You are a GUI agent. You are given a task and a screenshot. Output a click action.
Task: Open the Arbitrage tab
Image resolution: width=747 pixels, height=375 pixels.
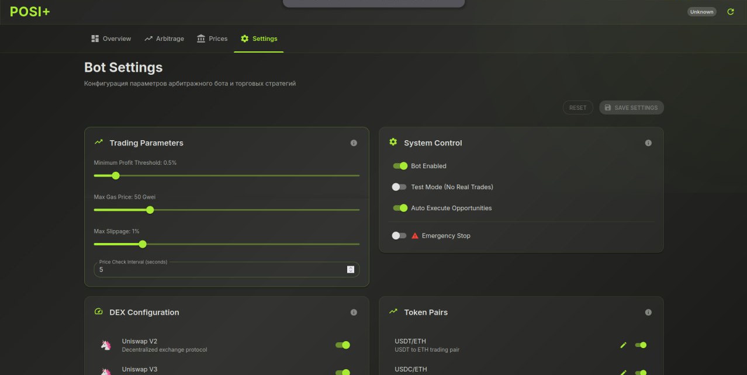(x=164, y=39)
